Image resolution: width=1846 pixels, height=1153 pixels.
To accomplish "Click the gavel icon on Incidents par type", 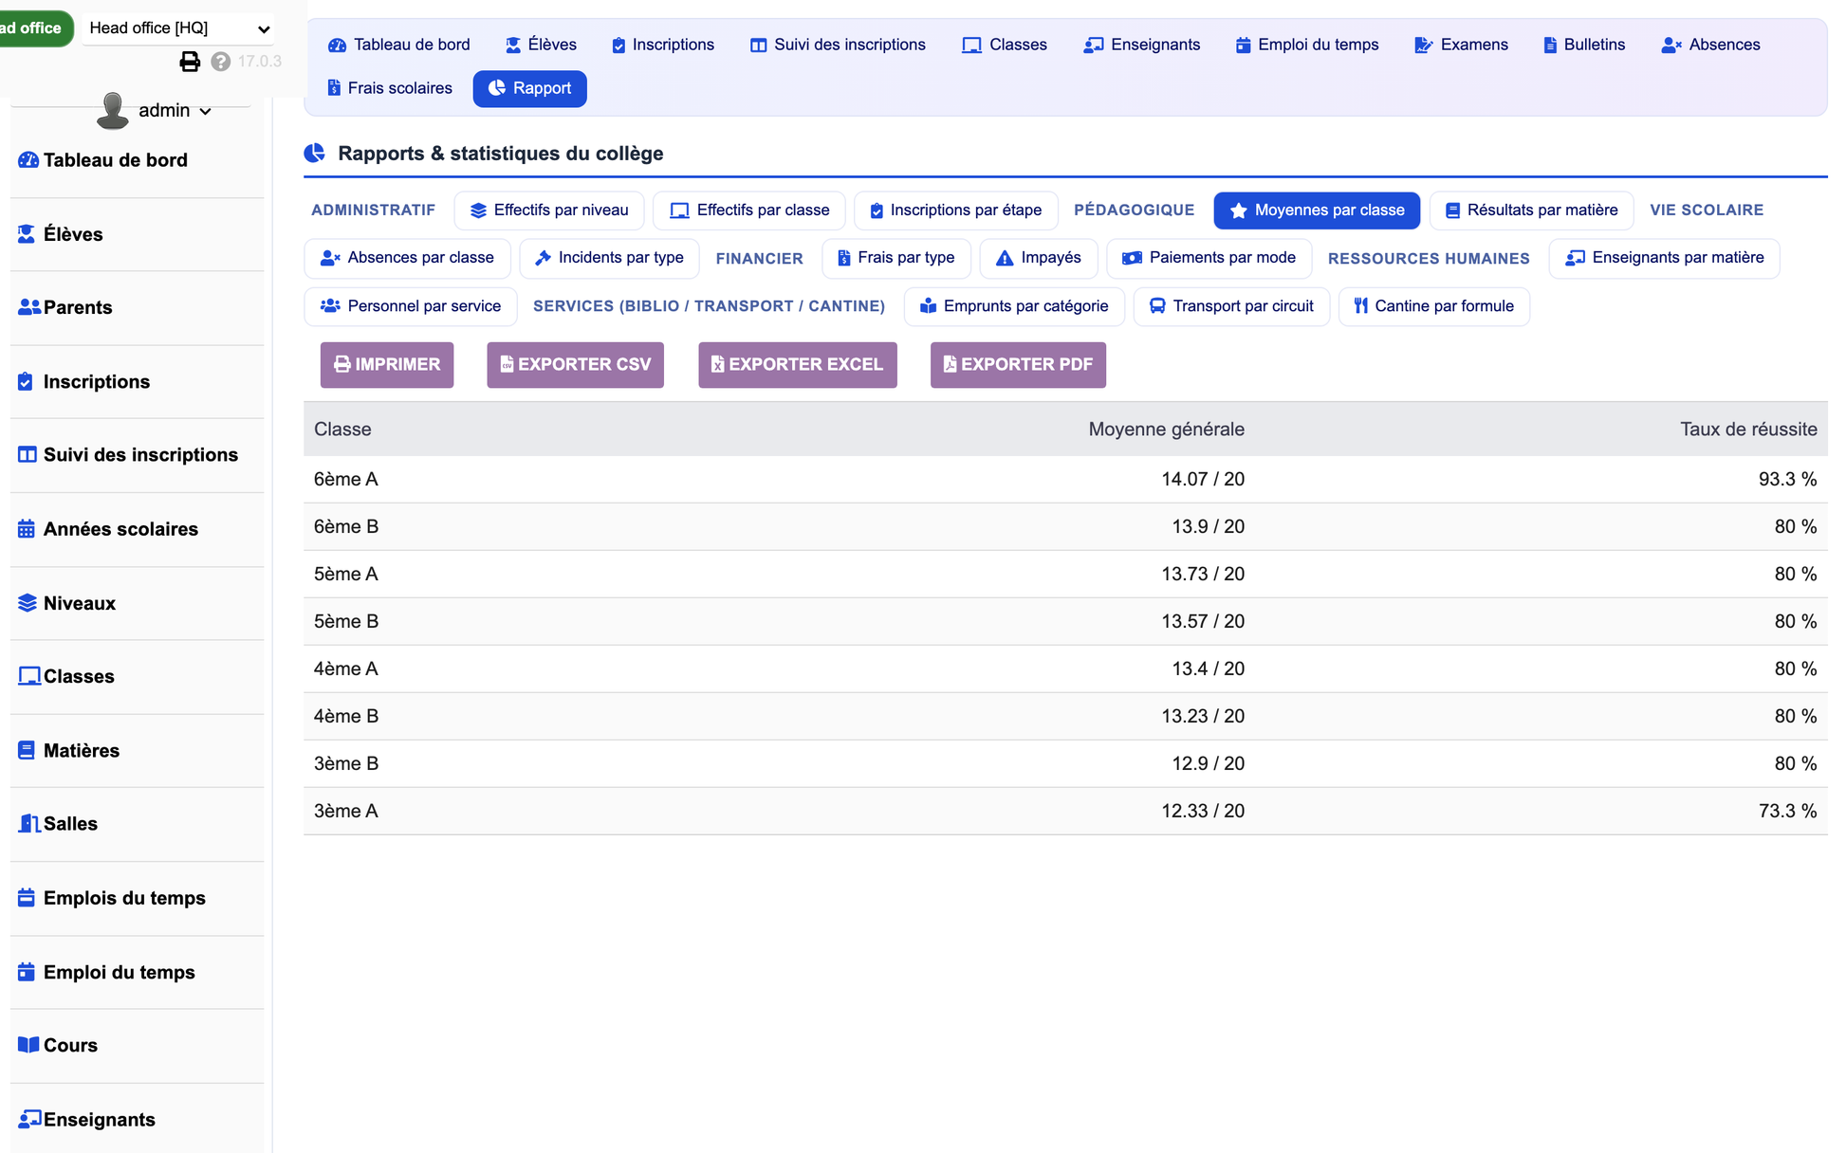I will tap(543, 258).
